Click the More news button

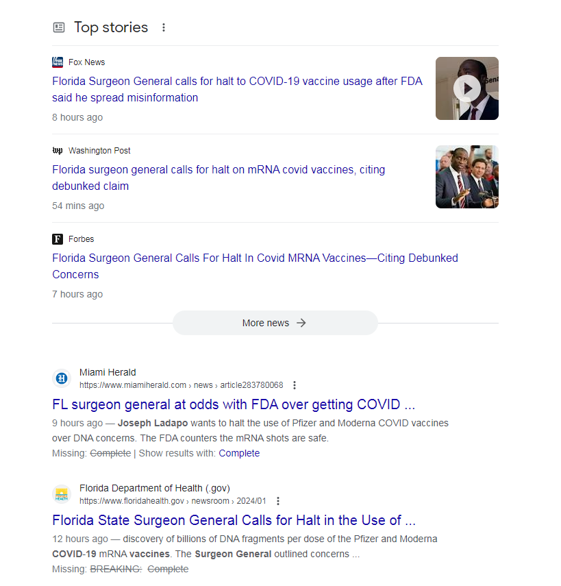coord(275,323)
